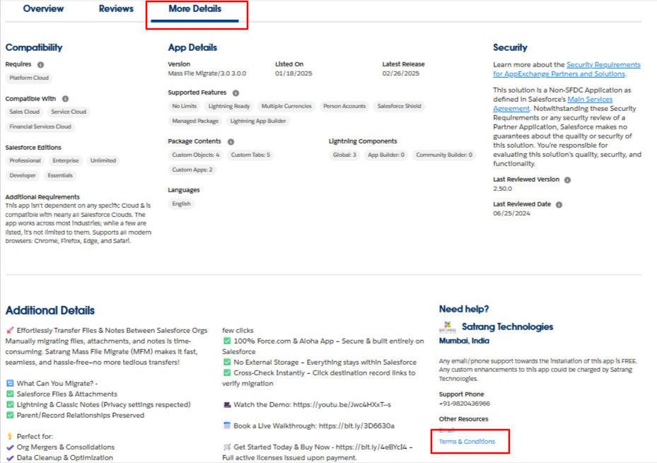Click the Custom Apps: 2 tag
657x463 pixels.
192,170
